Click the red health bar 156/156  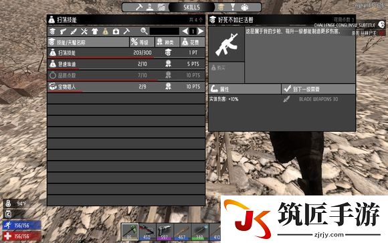click(x=22, y=236)
